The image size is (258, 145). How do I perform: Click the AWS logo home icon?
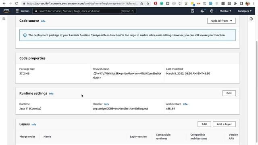click(6, 11)
